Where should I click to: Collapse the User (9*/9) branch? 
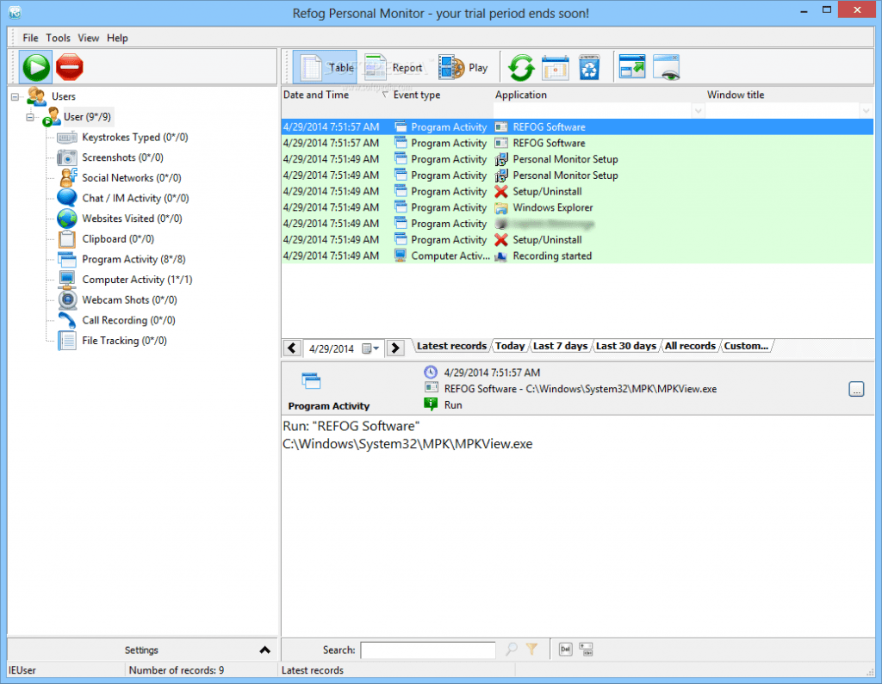tap(30, 117)
